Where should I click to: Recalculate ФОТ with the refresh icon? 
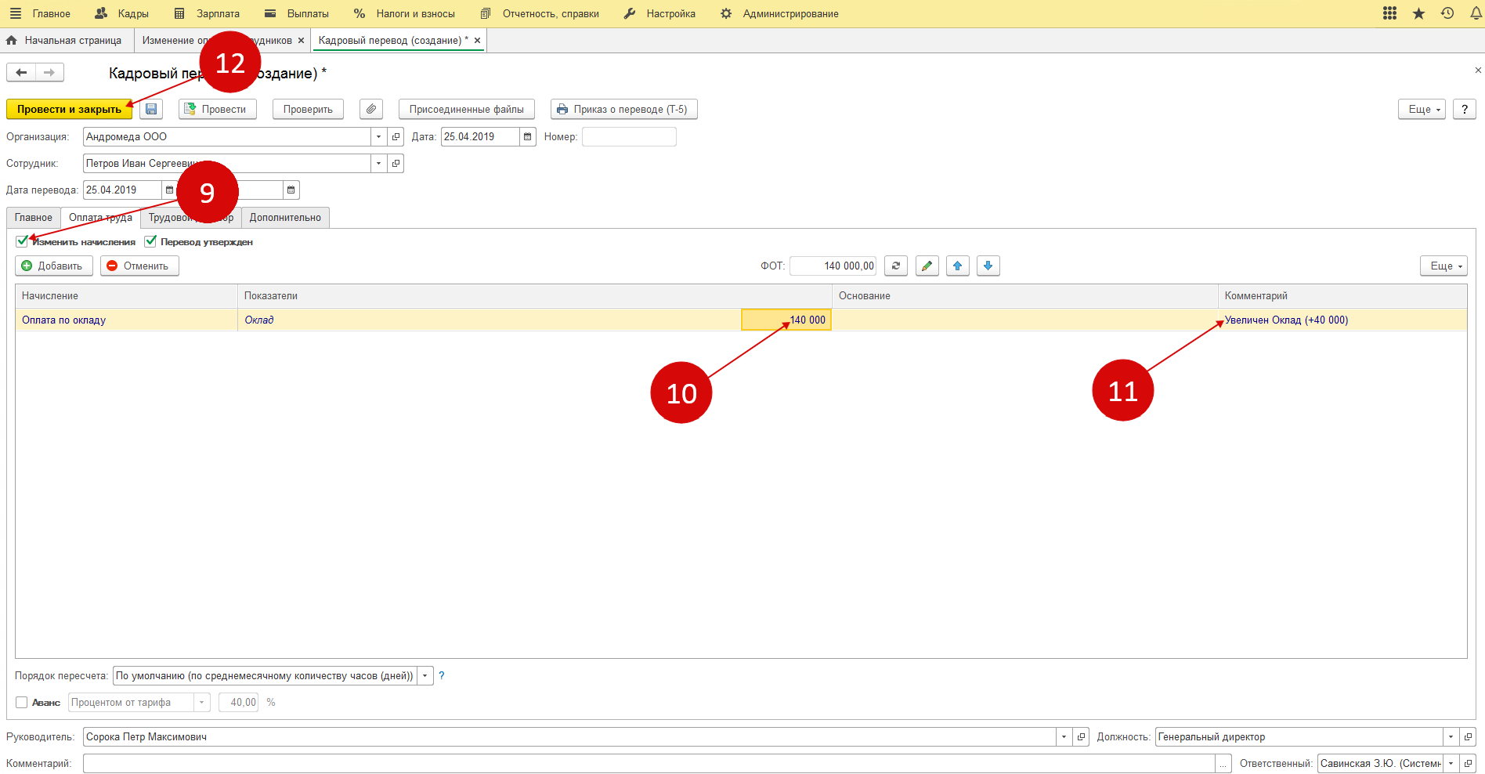coord(896,266)
